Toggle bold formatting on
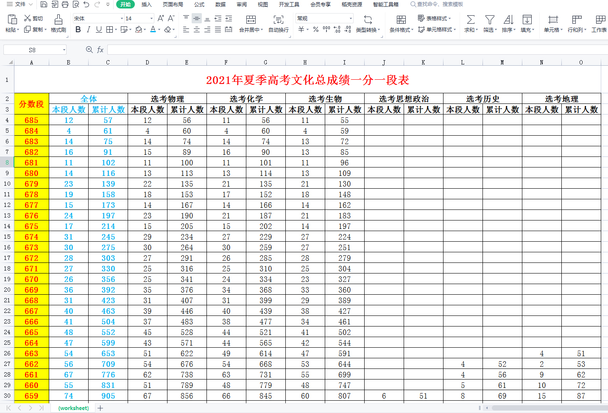The width and height of the screenshot is (608, 413). click(78, 30)
